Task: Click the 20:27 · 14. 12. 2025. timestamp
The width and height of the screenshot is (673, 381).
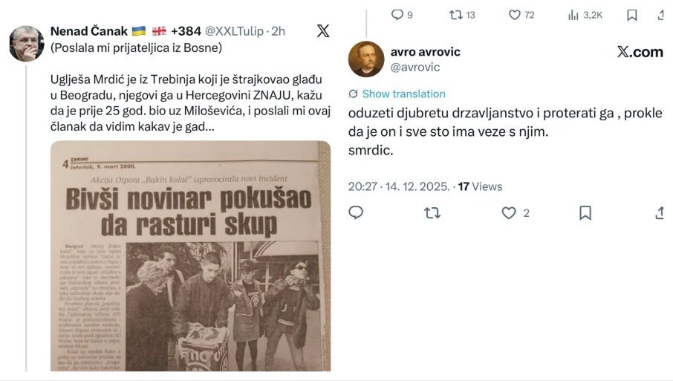Action: point(399,186)
